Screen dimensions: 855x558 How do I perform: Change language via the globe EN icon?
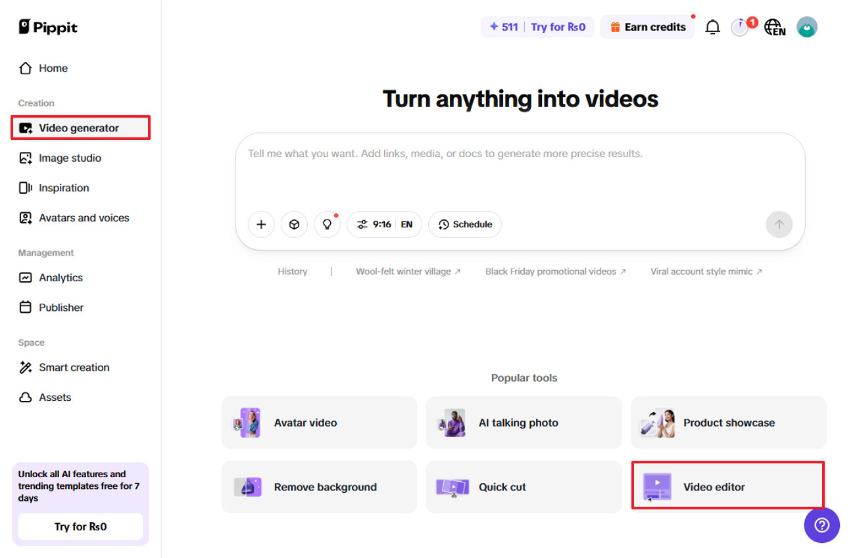(775, 27)
